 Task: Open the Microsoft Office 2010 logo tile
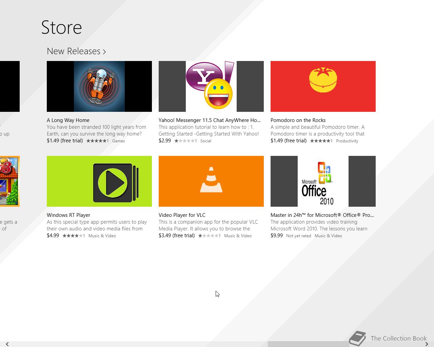point(323,181)
